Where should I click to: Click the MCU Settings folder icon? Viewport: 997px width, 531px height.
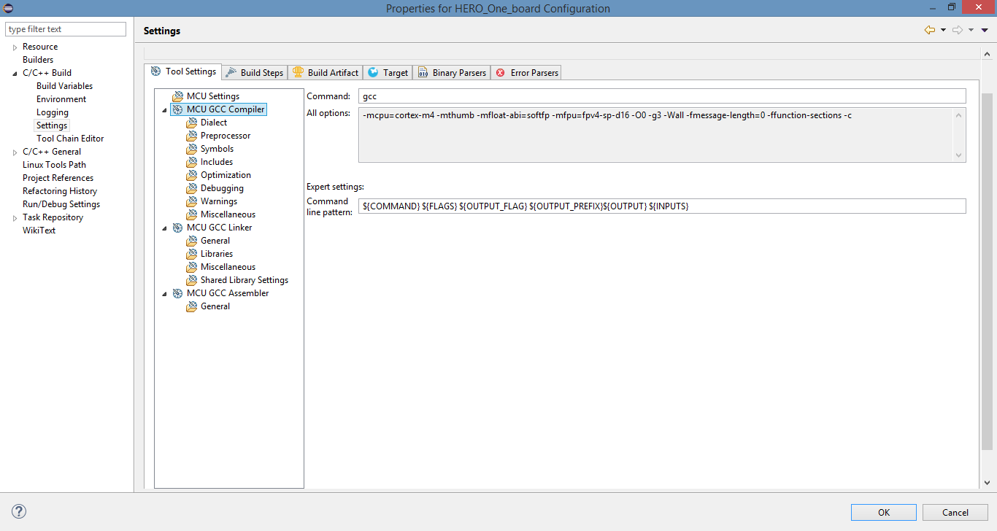point(177,96)
